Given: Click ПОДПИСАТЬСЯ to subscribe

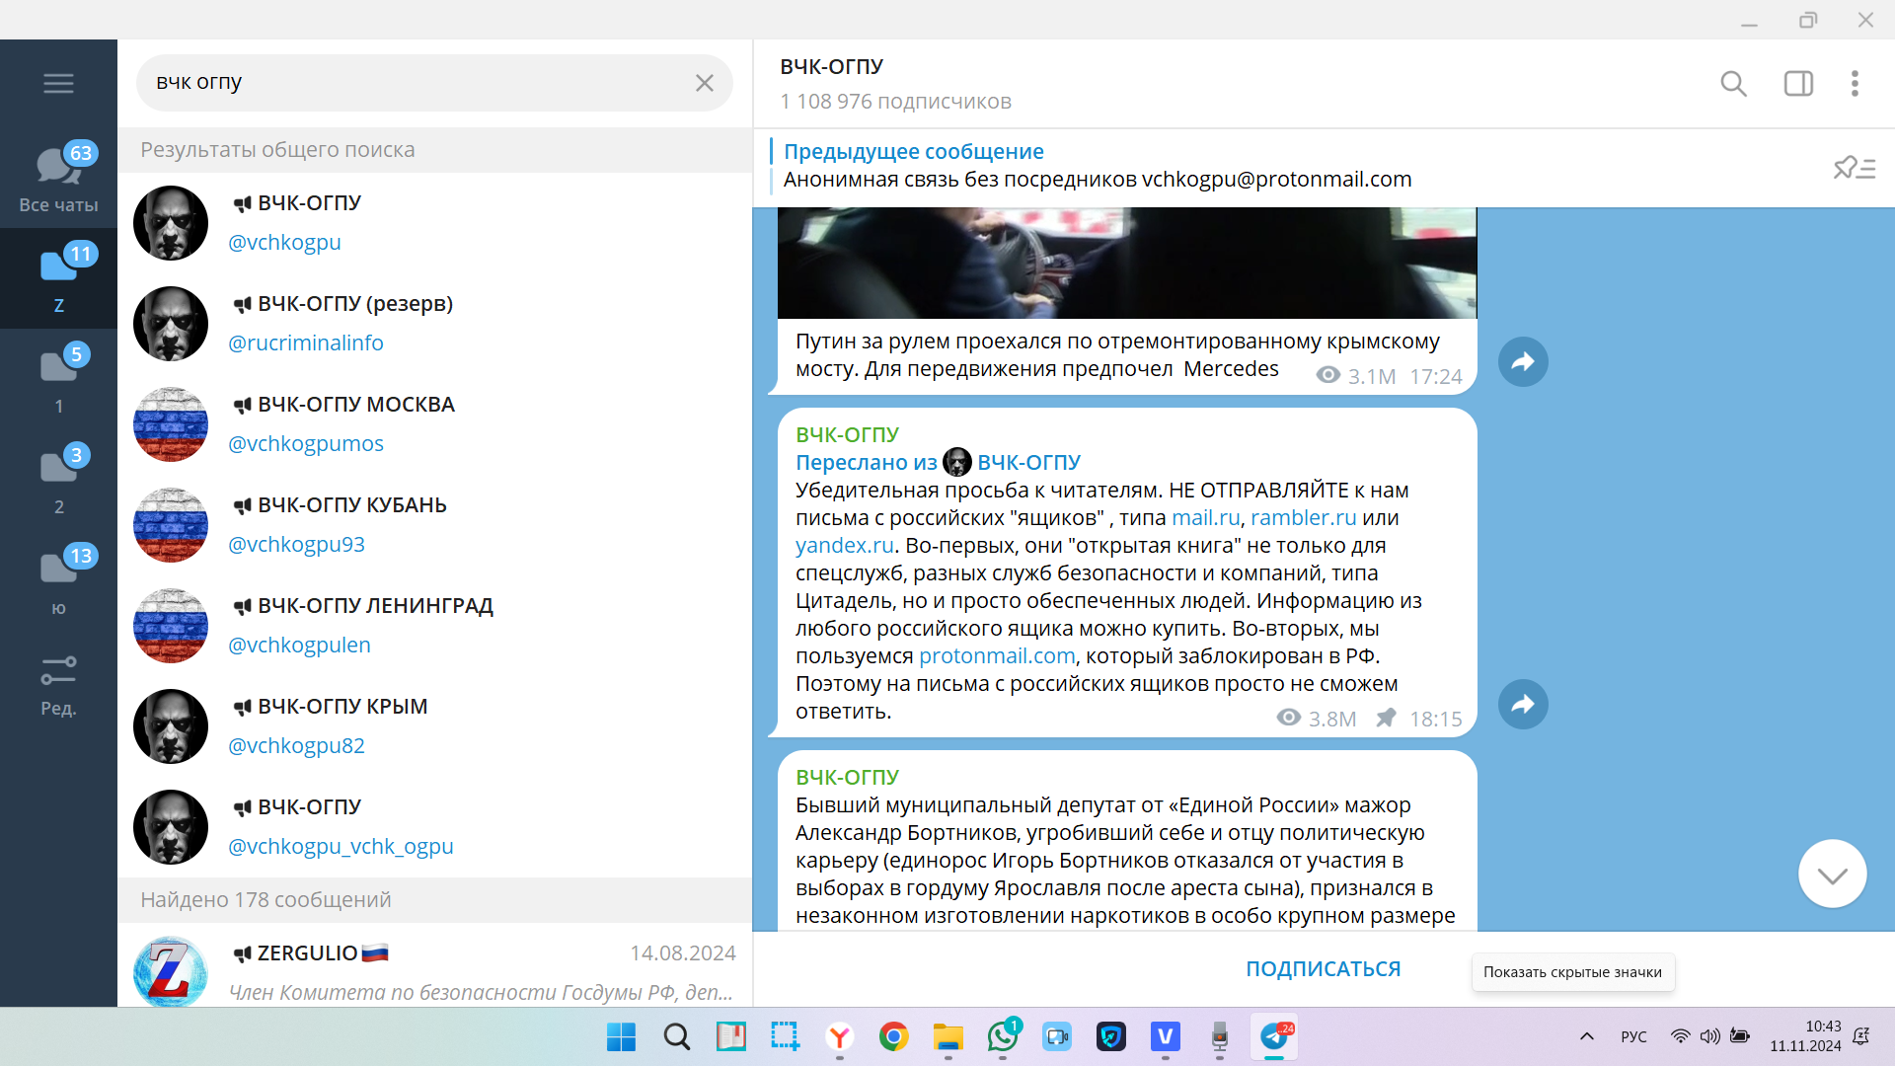Looking at the screenshot, I should click(1323, 969).
